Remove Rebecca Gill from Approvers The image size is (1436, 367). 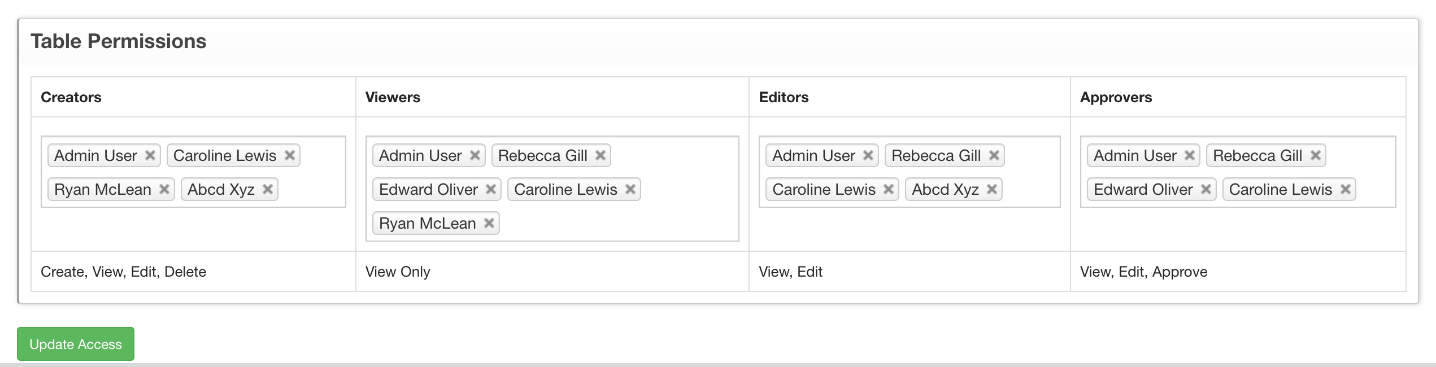tap(1315, 155)
